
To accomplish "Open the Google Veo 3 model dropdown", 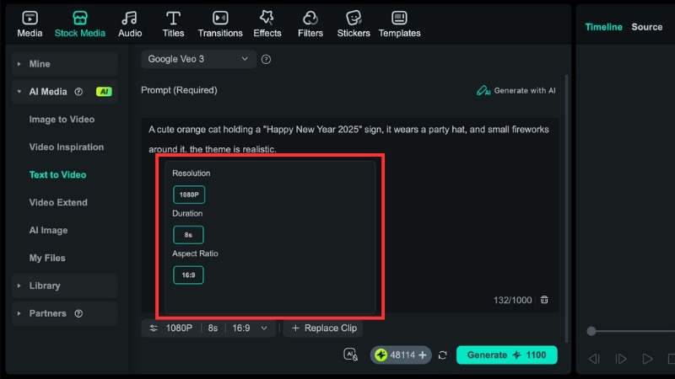I will (x=198, y=59).
